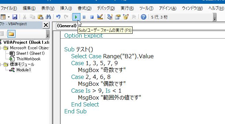
Task: Open the ウィンドウ(W) menu
Action: pos(192,8)
